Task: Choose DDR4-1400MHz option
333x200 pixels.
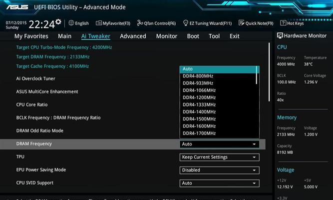Action: [218, 112]
